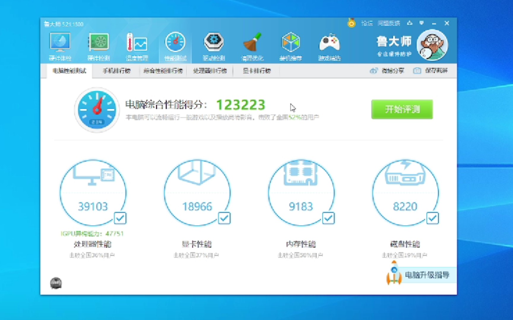Toggle the 磁盘性能 checkbox
This screenshot has width=513, height=320.
pos(433,218)
